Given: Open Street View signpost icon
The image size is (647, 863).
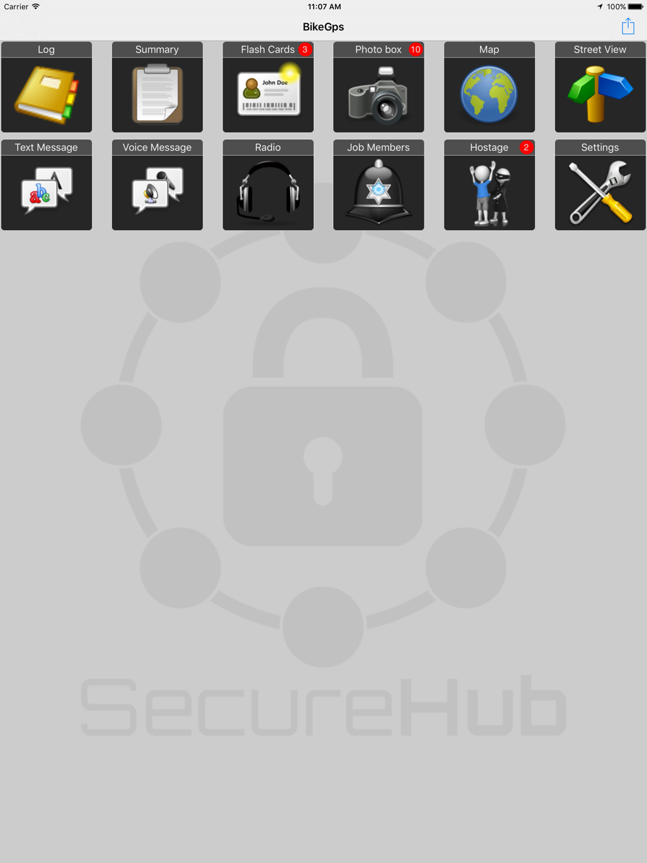Looking at the screenshot, I should [600, 95].
